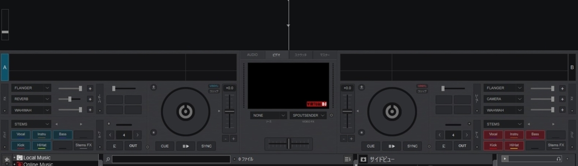Click into the browser search field
Viewport: 578px width, 166px height.
(171, 159)
